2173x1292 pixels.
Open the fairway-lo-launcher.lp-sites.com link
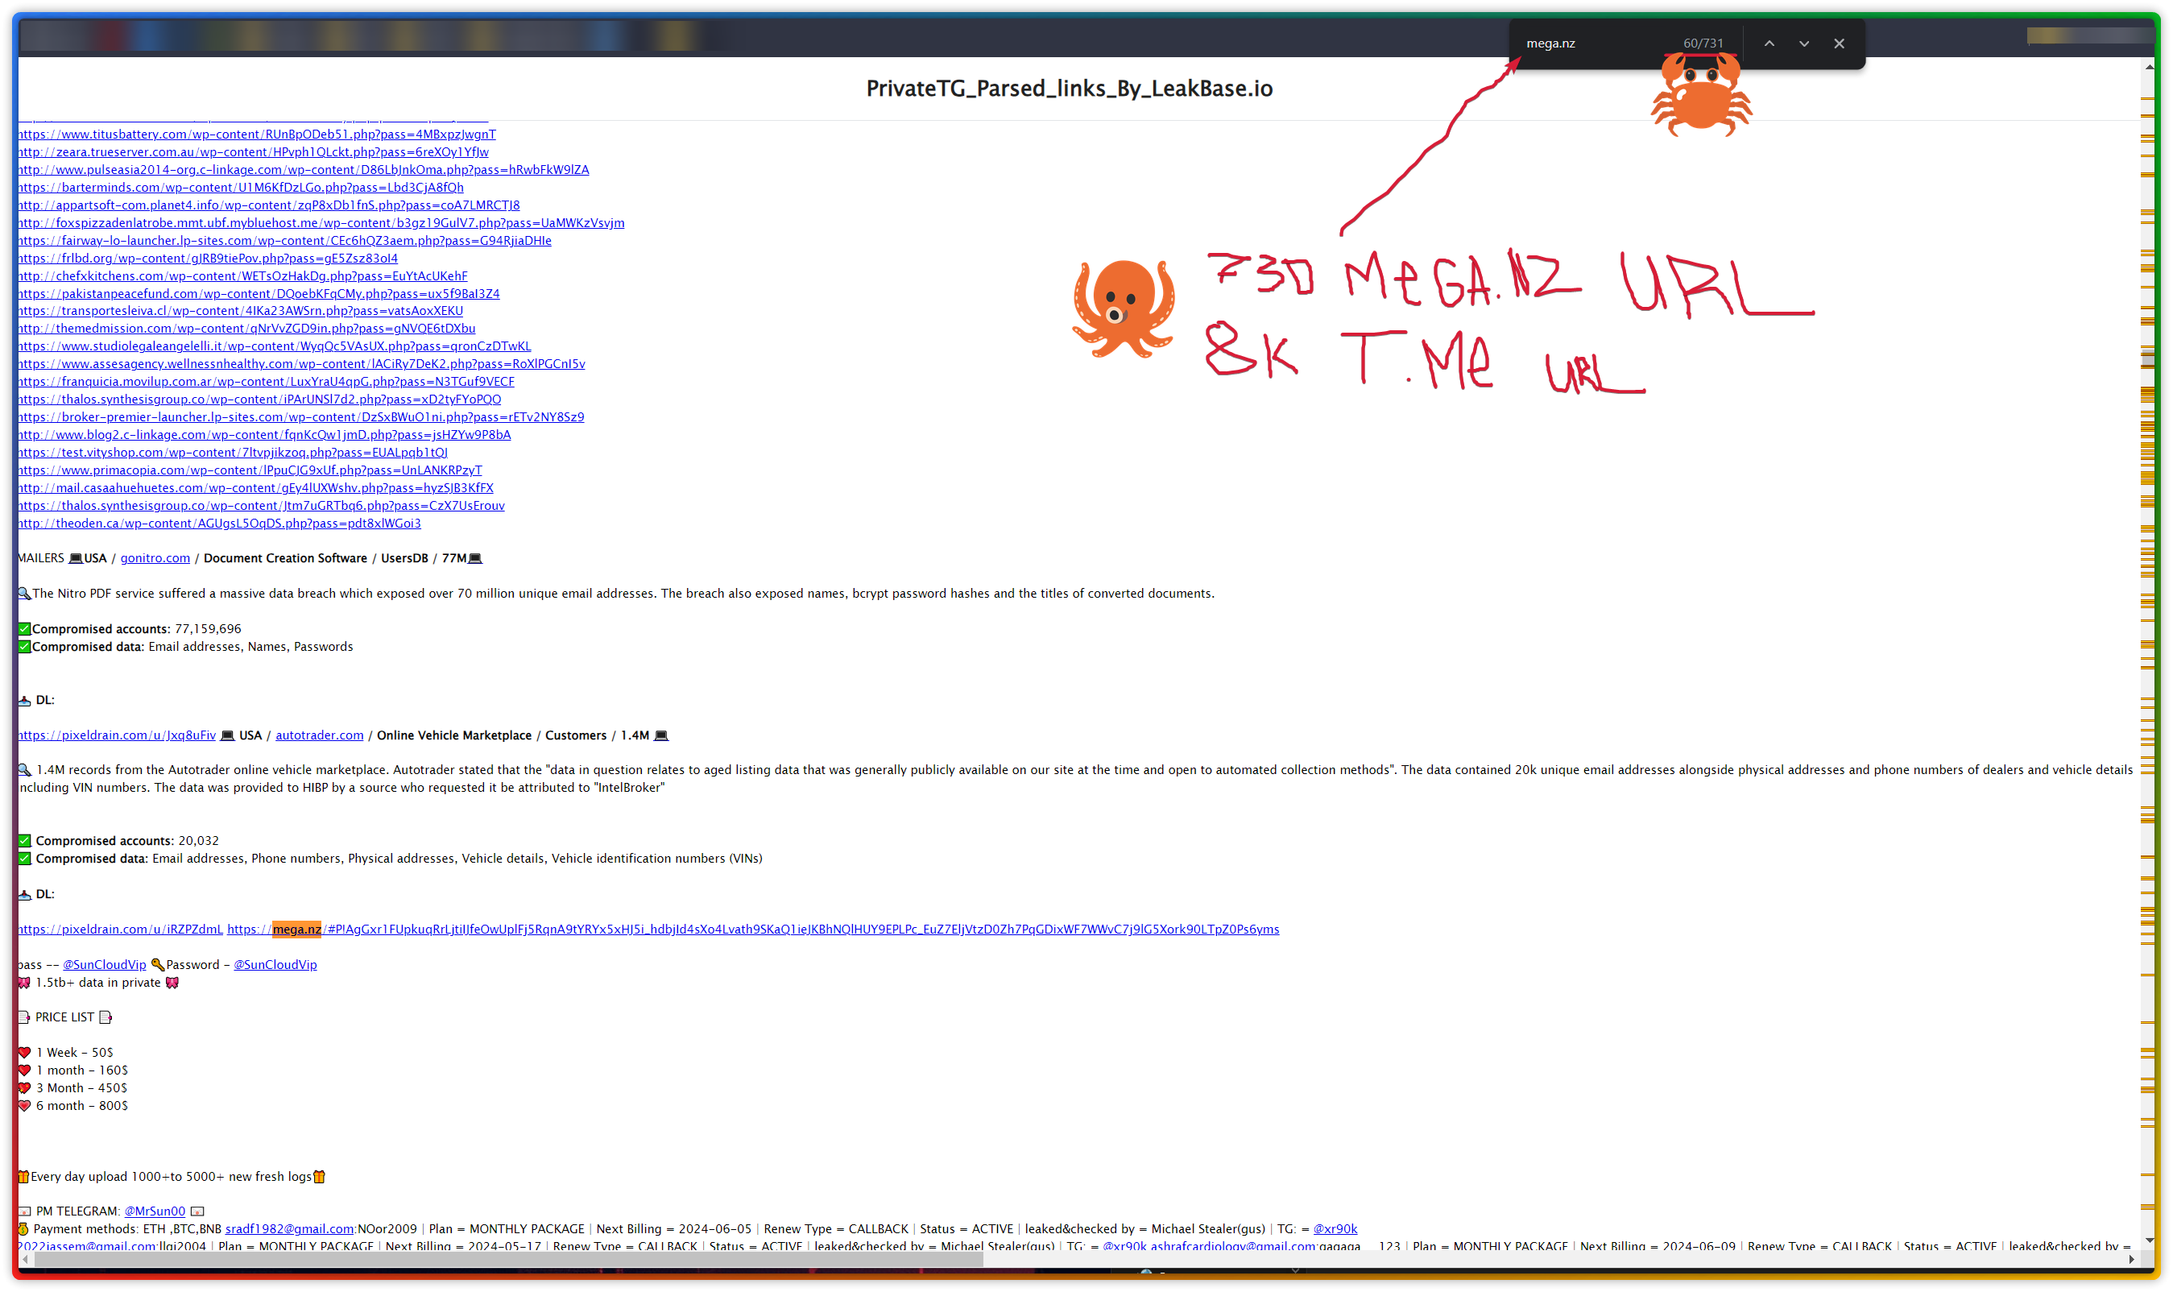pos(284,240)
